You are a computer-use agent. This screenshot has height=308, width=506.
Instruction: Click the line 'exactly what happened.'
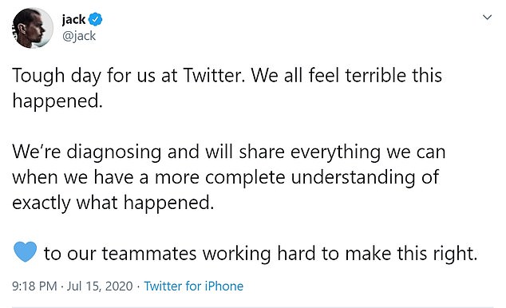click(x=113, y=203)
